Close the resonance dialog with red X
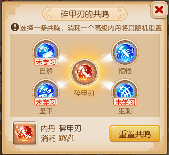This screenshot has width=169, height=155. [x=159, y=10]
